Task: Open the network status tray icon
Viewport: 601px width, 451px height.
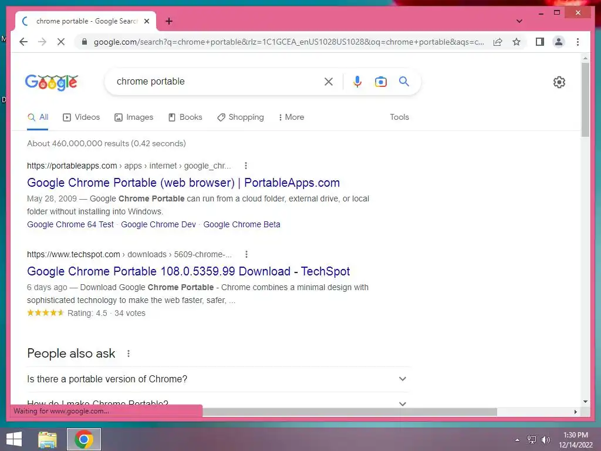Action: pos(532,440)
